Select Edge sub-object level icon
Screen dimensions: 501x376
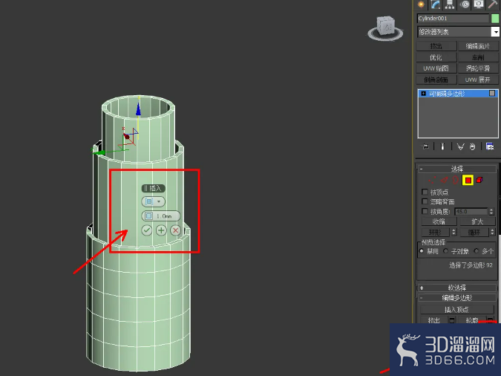pyautogui.click(x=444, y=180)
